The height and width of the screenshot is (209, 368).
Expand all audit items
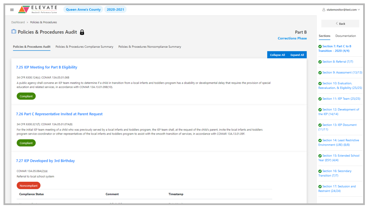point(297,55)
